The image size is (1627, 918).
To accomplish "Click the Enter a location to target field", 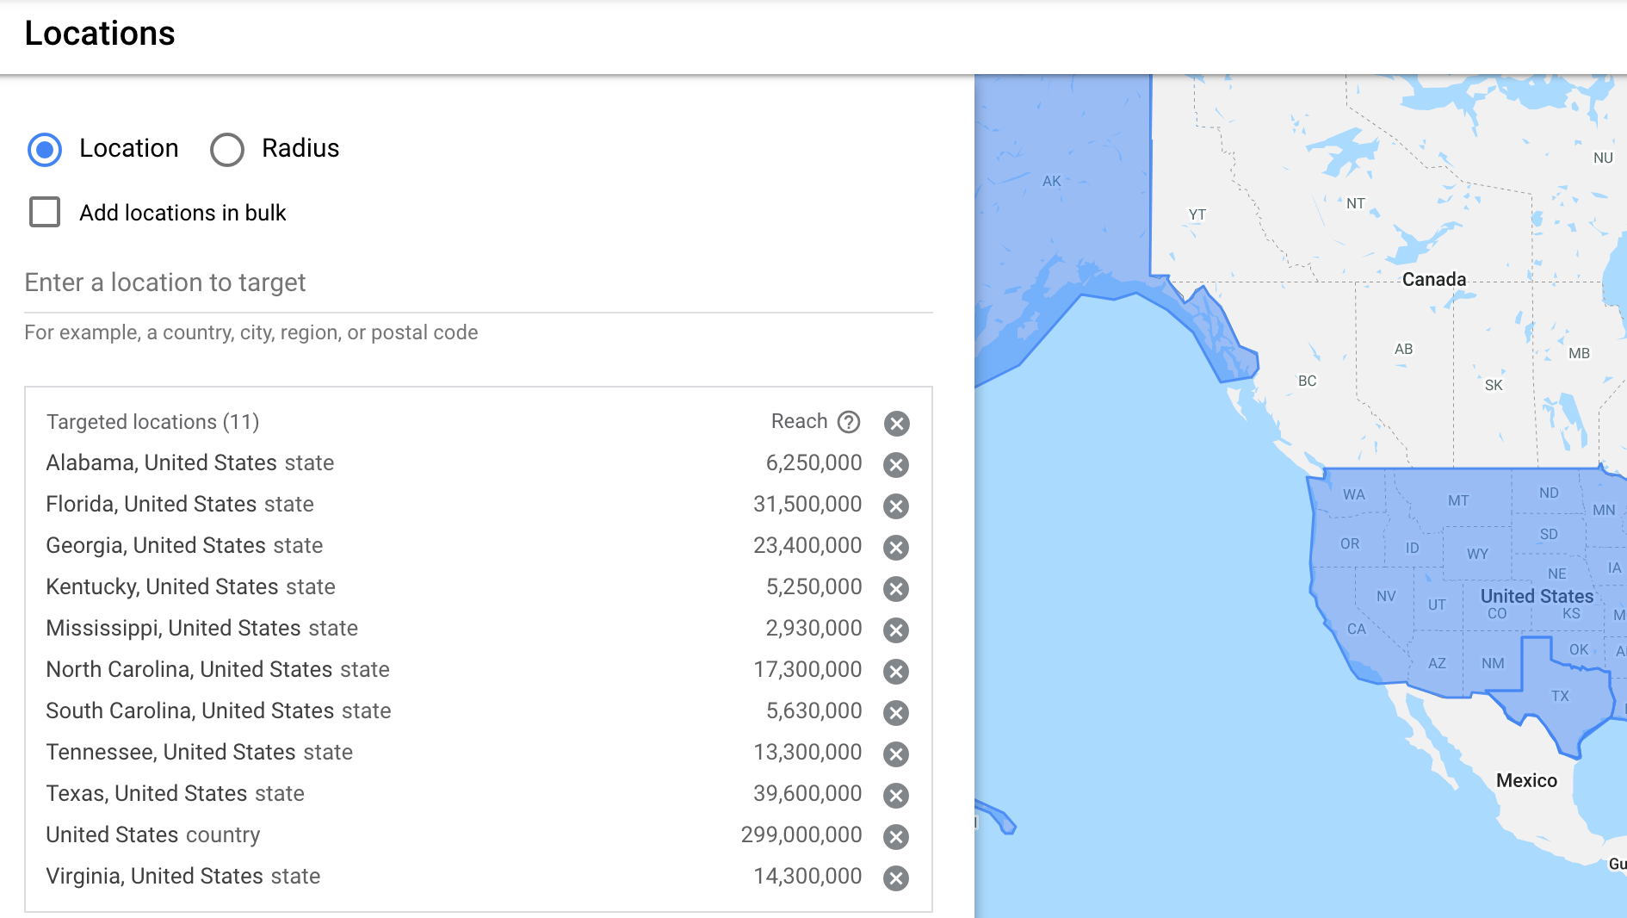I will click(478, 283).
